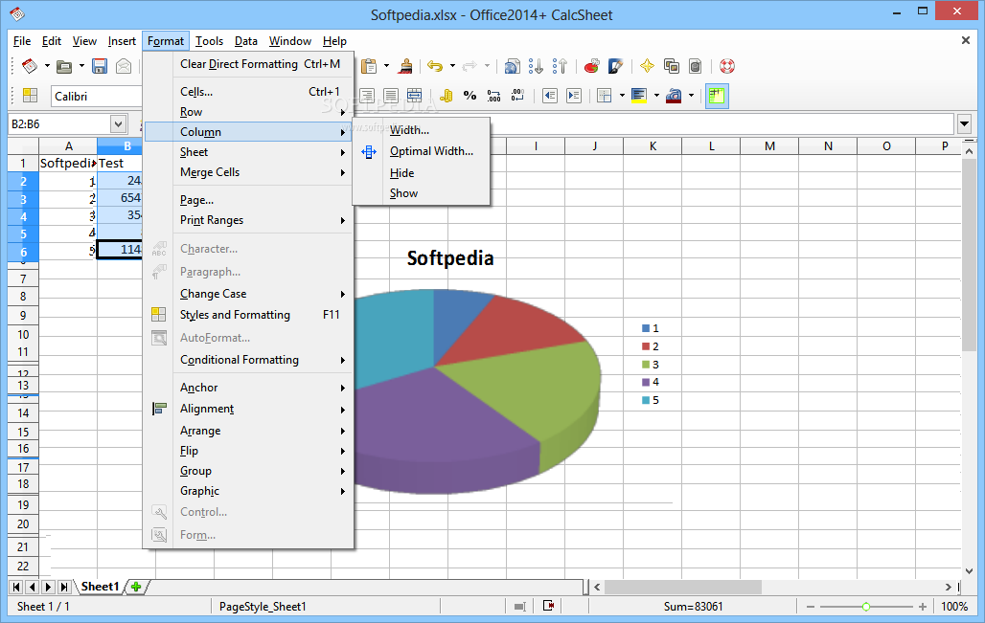The width and height of the screenshot is (985, 623).
Task: Click Delete Decimal Place icon
Action: pos(517,96)
